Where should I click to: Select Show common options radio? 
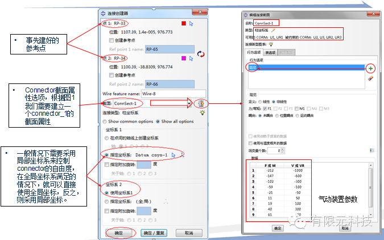[x=105, y=121]
